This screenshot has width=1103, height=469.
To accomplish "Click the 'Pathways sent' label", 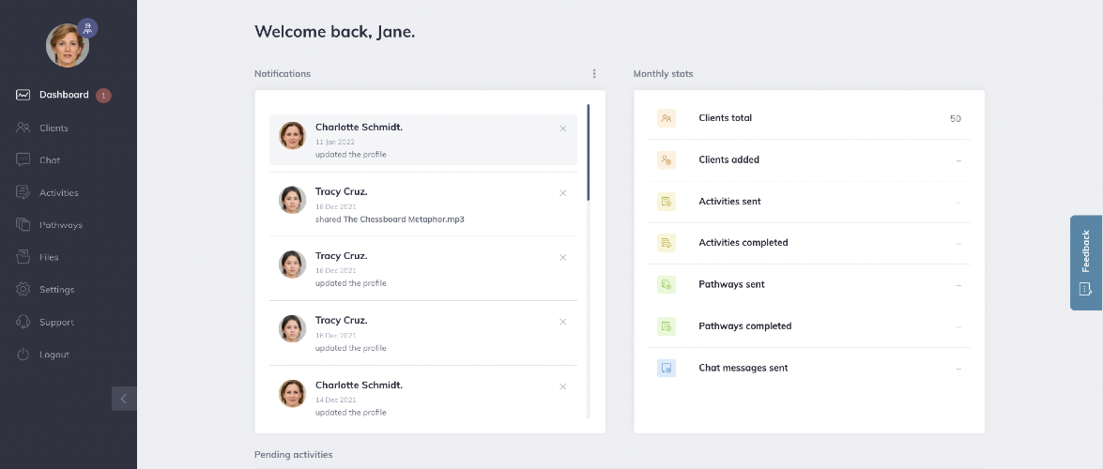I will (731, 285).
